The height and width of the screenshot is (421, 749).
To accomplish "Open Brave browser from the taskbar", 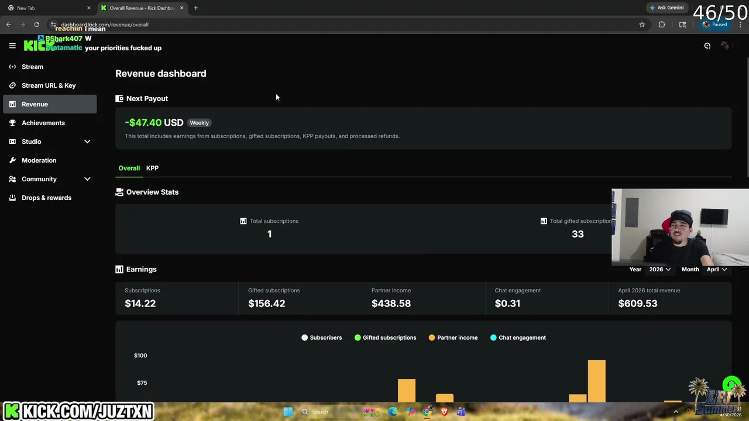I will pyautogui.click(x=444, y=412).
